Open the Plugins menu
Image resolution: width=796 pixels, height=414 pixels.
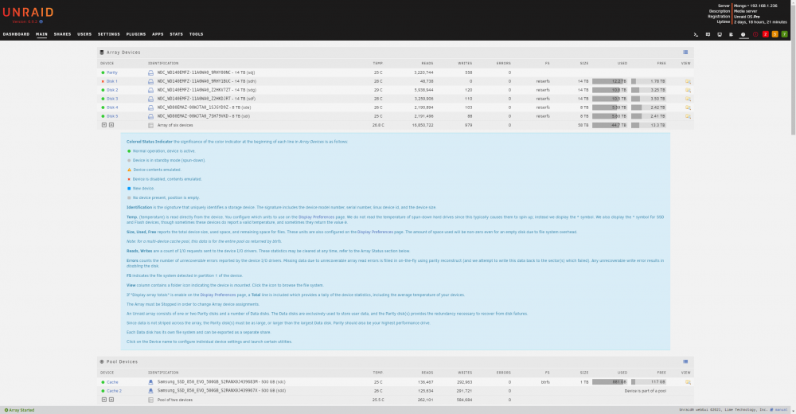(135, 34)
